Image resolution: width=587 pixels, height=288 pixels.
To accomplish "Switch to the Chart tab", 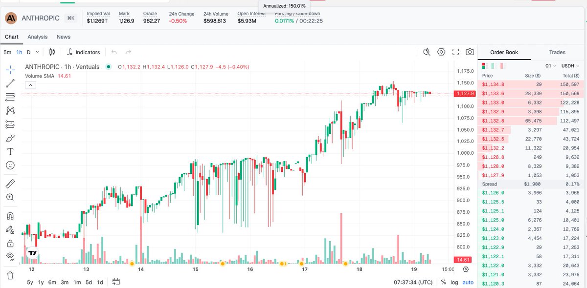I will tap(12, 37).
